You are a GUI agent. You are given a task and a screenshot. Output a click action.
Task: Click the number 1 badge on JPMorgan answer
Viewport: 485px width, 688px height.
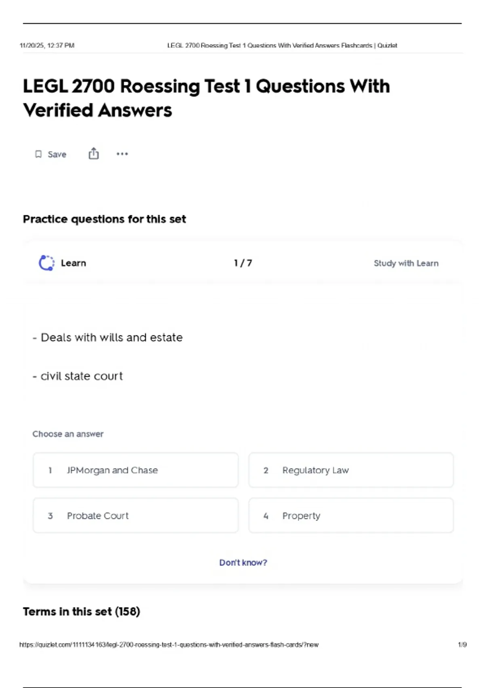pos(50,470)
